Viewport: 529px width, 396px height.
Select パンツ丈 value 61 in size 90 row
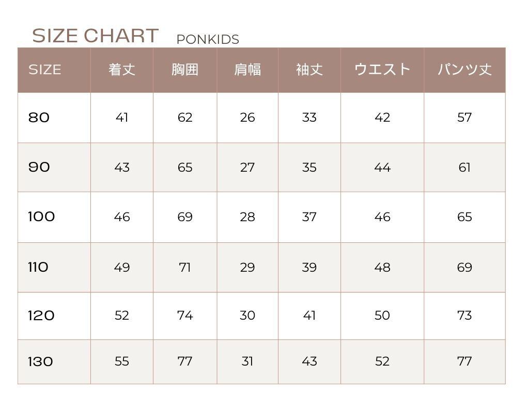464,167
